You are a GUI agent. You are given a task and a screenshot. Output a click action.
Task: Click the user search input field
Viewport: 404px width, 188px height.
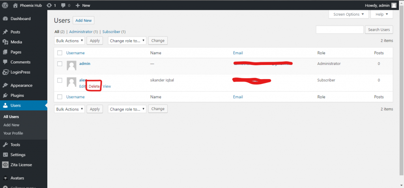pos(340,29)
